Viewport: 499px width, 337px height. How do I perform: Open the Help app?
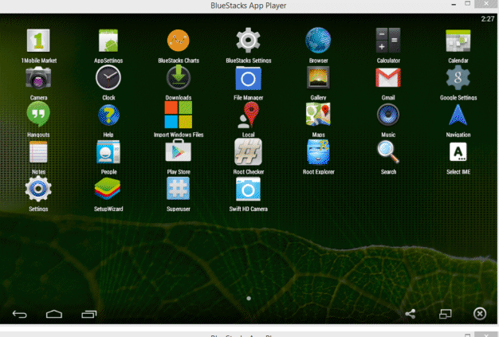tap(108, 115)
